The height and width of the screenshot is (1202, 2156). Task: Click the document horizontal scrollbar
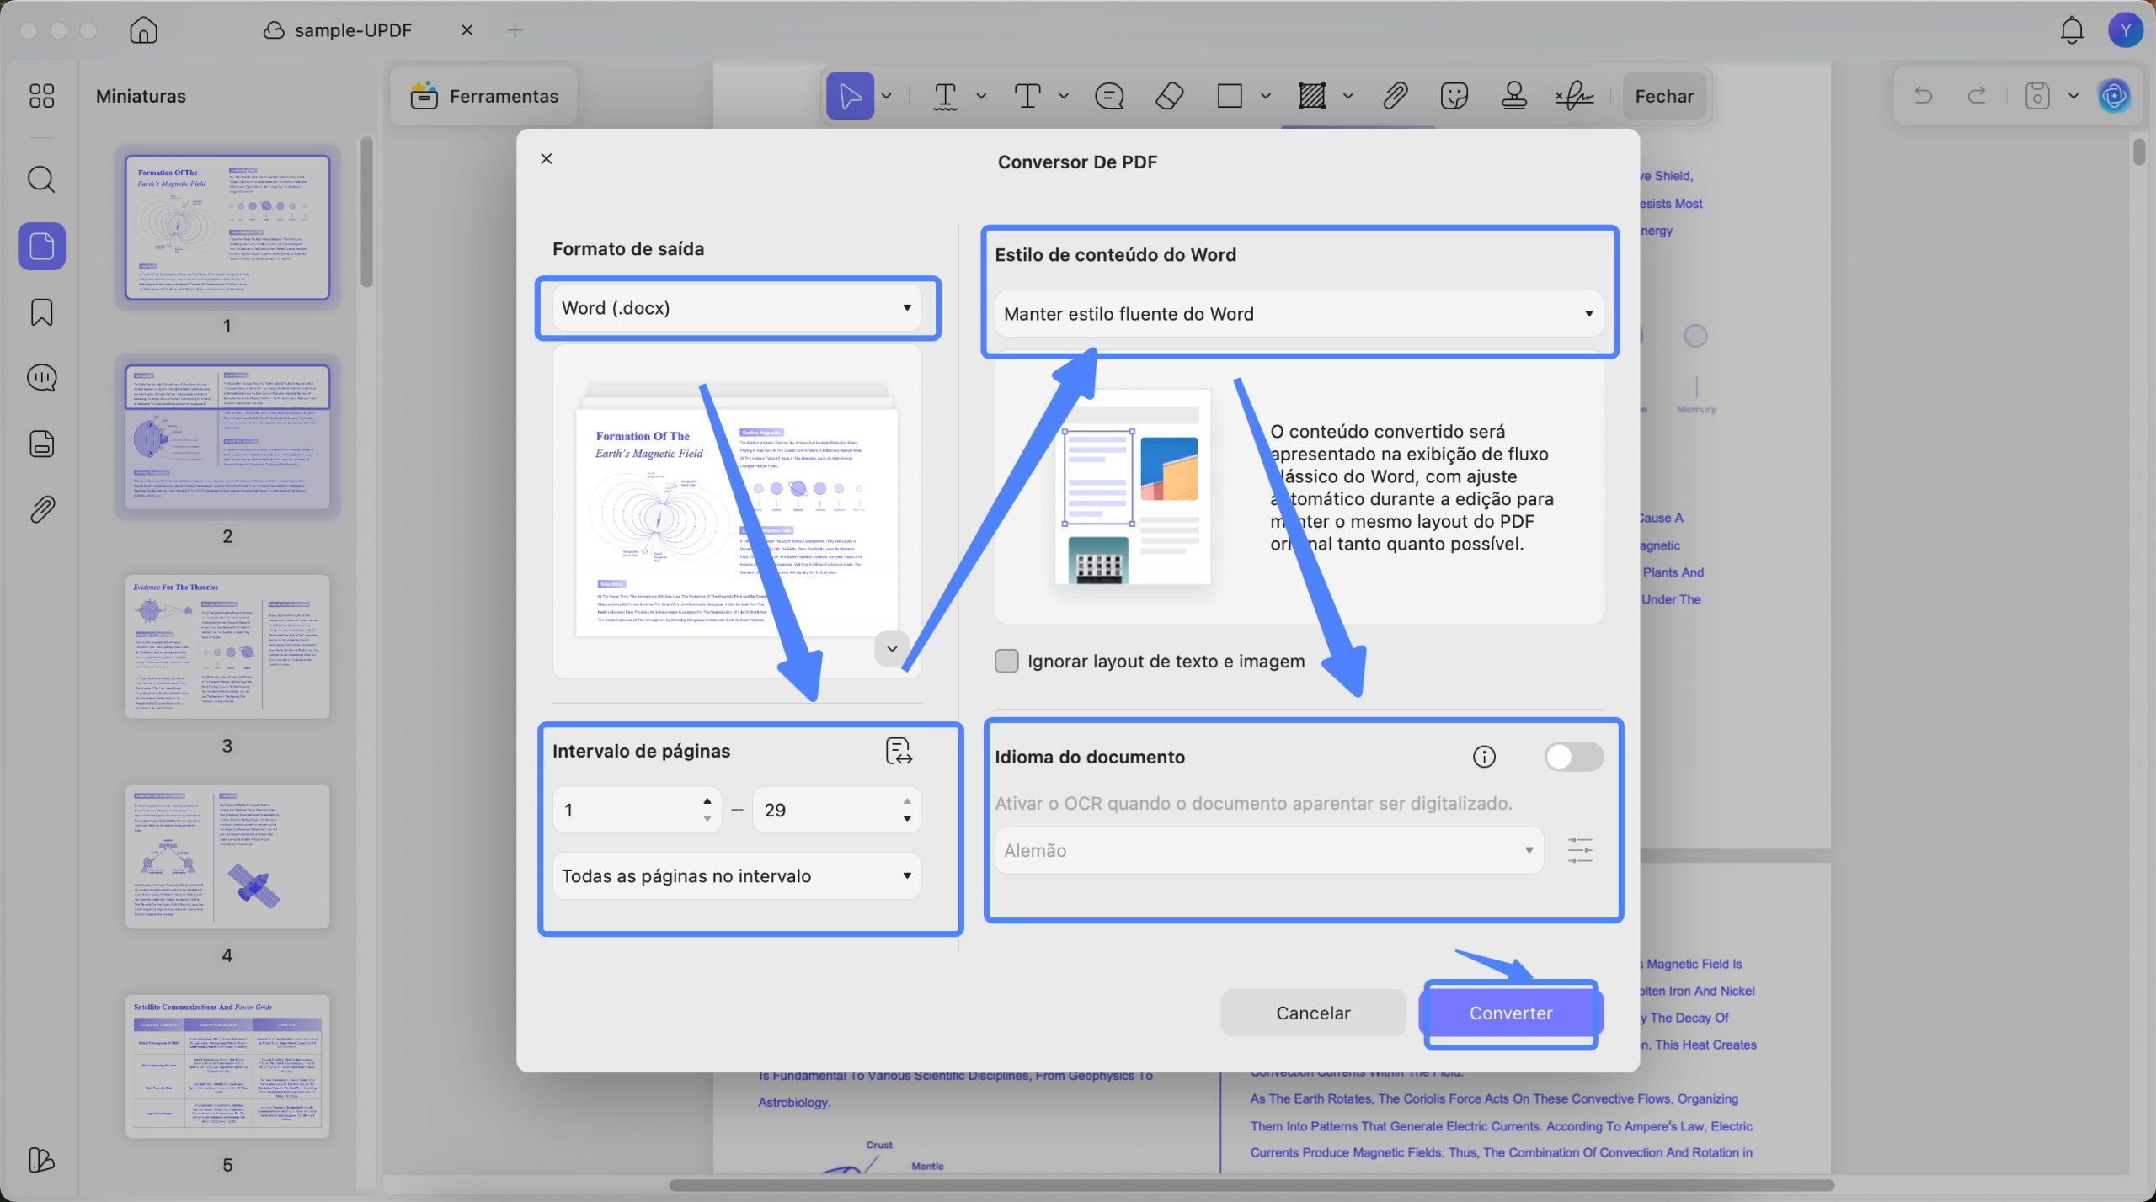pos(1251,1185)
